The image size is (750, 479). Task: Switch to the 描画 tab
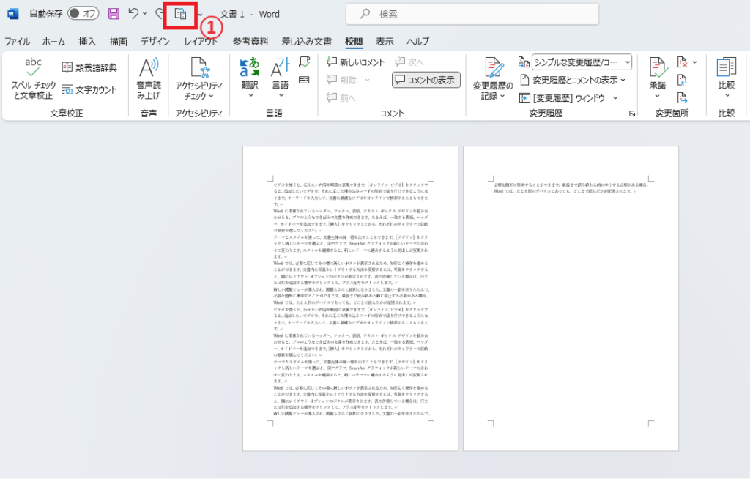[x=118, y=42]
